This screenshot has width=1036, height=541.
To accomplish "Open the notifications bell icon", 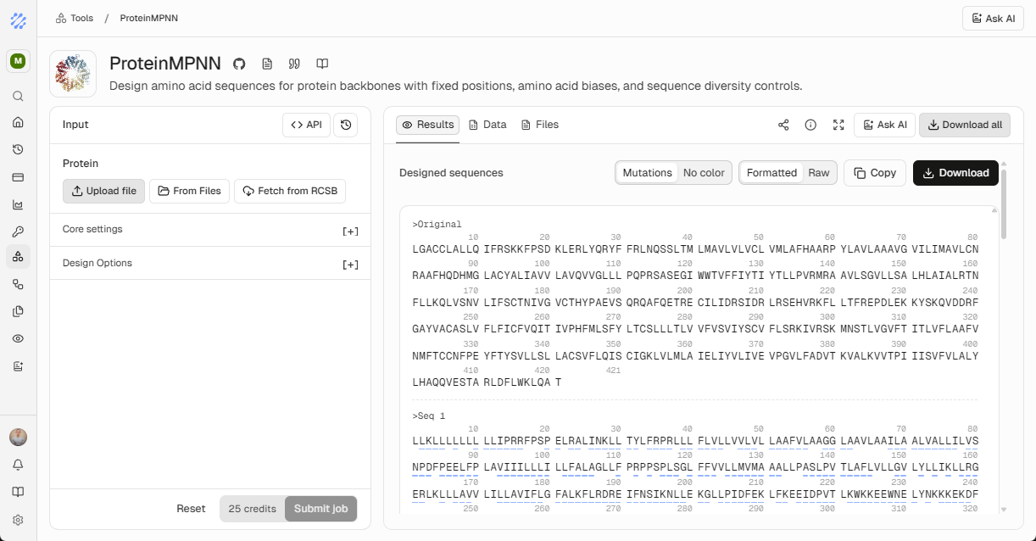I will [x=18, y=465].
